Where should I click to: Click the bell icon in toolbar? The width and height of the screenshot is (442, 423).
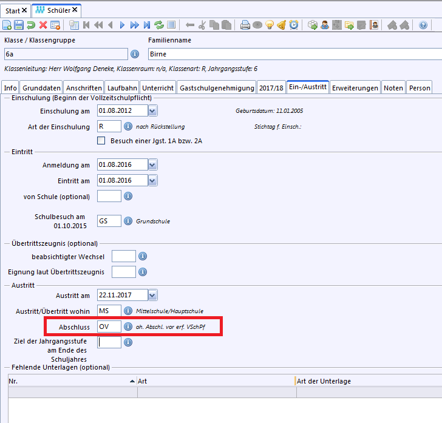point(282,25)
